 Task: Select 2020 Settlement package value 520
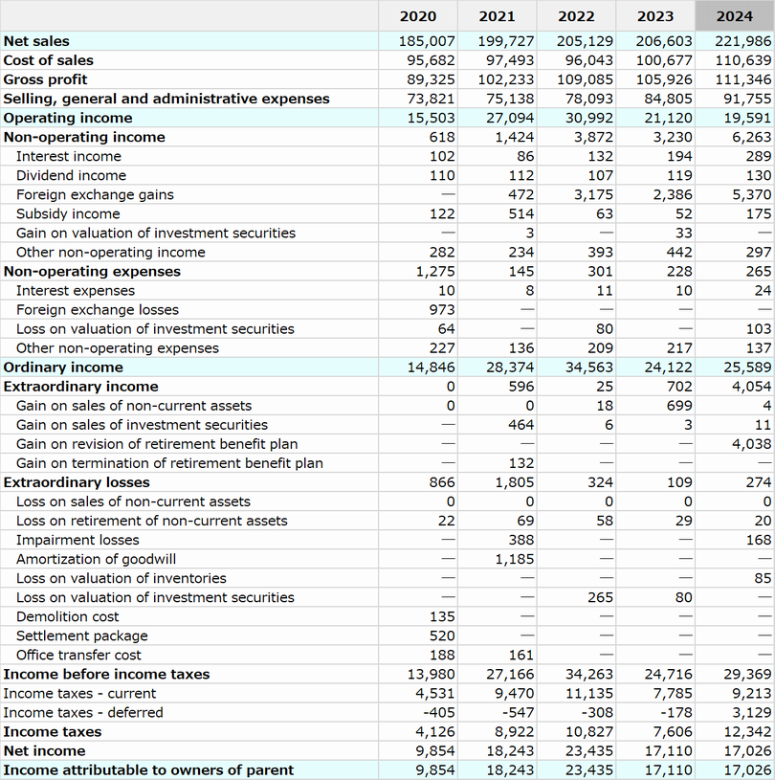click(442, 636)
